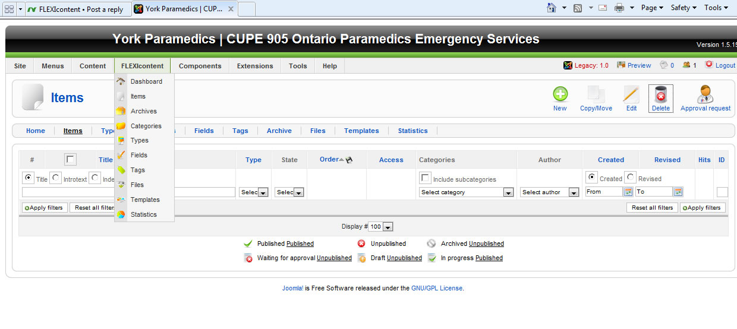Select Fields in the FLEXIcontent dropdown

coord(144,155)
